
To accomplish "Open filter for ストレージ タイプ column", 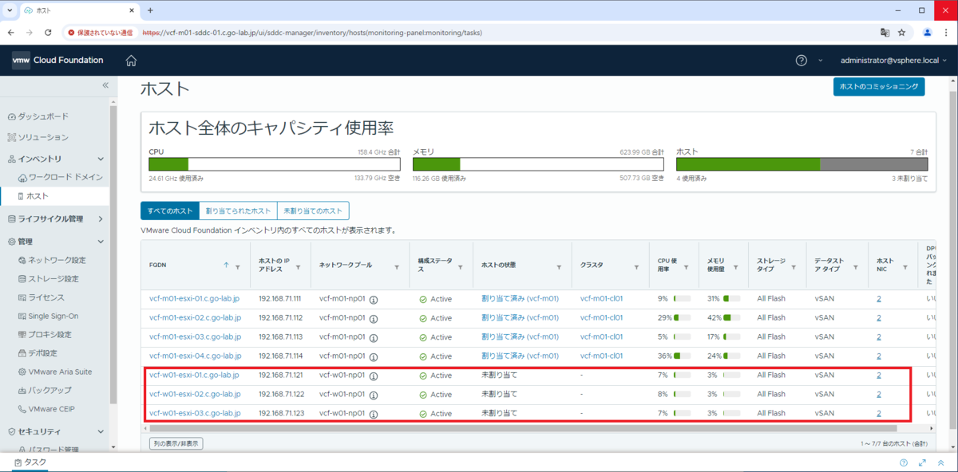I will (x=794, y=267).
